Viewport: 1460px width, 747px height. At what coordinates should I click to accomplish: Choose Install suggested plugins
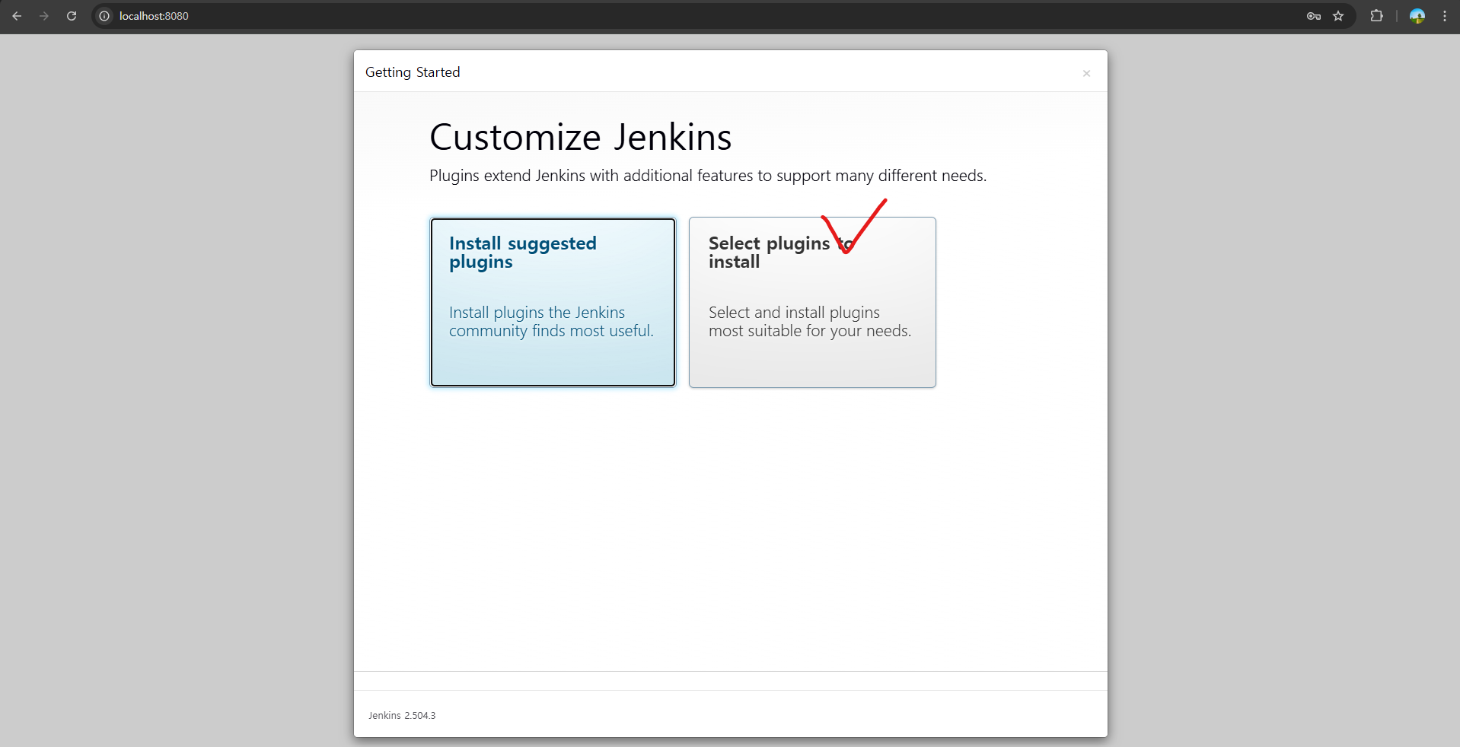[x=553, y=302]
